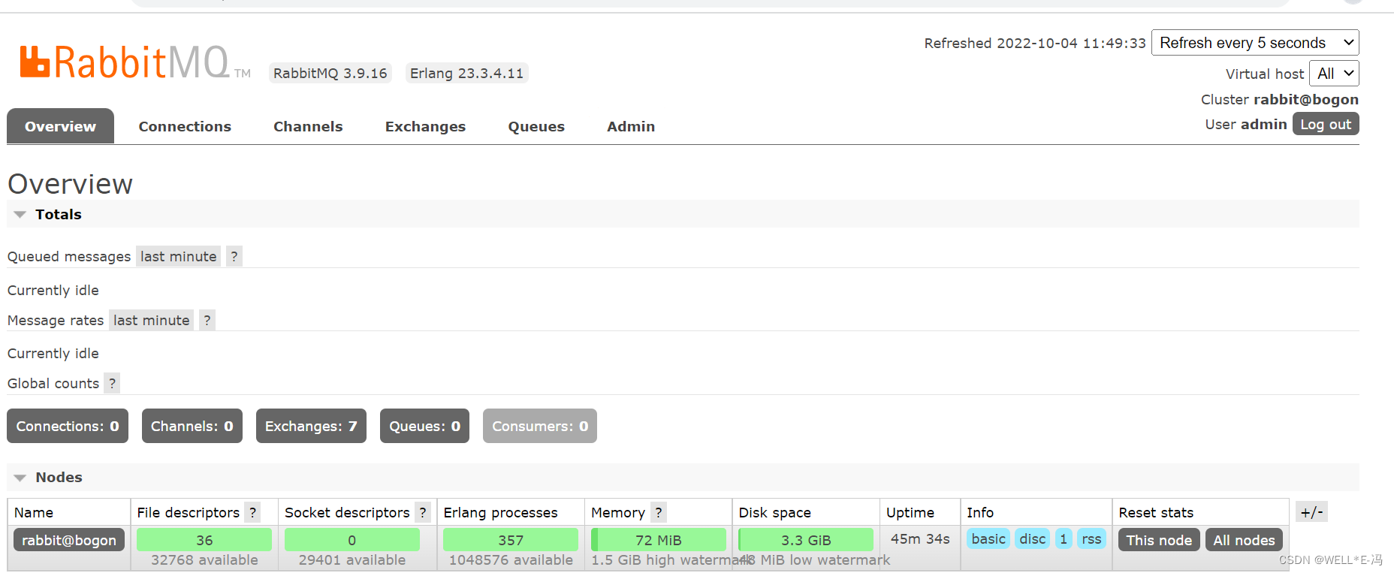Switch to the Channels tab

(x=308, y=126)
